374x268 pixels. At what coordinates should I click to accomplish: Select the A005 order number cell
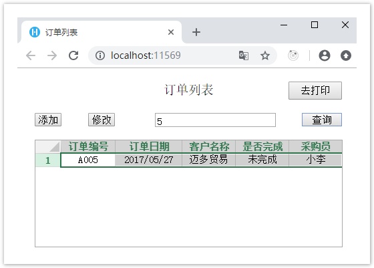pyautogui.click(x=87, y=160)
